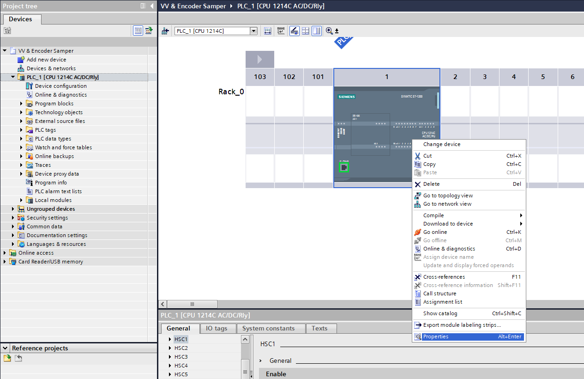Click the PLC tags folder icon

click(30, 130)
